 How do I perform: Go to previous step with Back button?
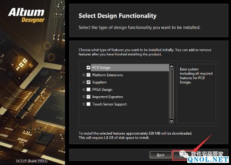coord(161,155)
